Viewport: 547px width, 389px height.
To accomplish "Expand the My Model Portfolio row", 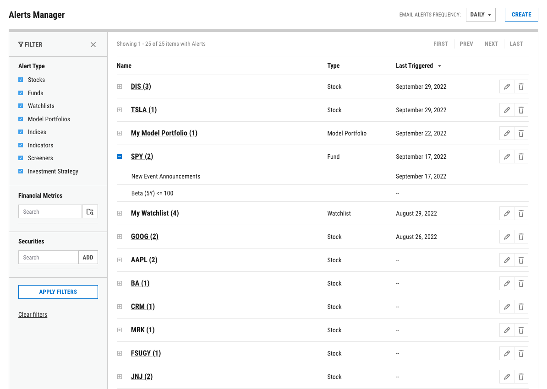I will pyautogui.click(x=120, y=134).
